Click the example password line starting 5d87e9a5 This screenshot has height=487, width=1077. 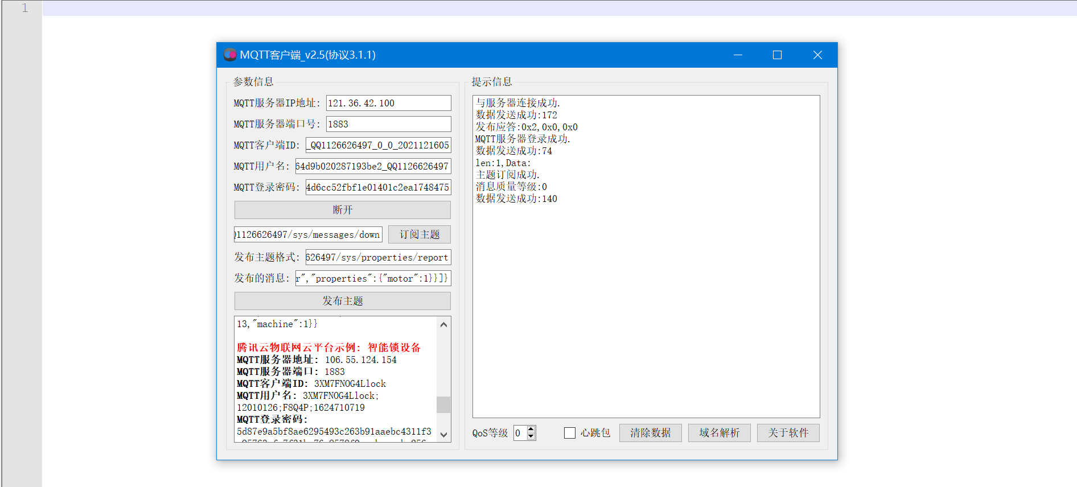click(x=334, y=431)
